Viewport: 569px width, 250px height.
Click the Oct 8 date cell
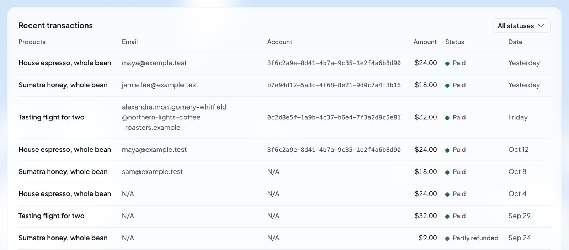(x=517, y=172)
